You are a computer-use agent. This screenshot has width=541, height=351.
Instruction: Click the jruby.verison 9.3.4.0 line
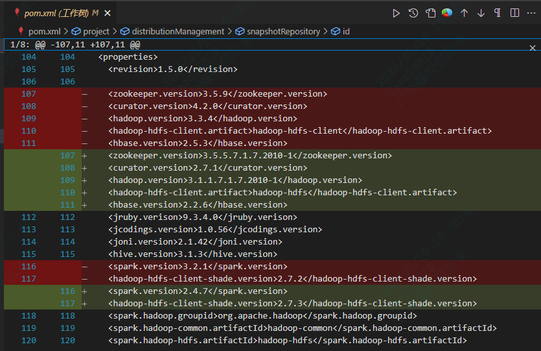pyautogui.click(x=203, y=217)
